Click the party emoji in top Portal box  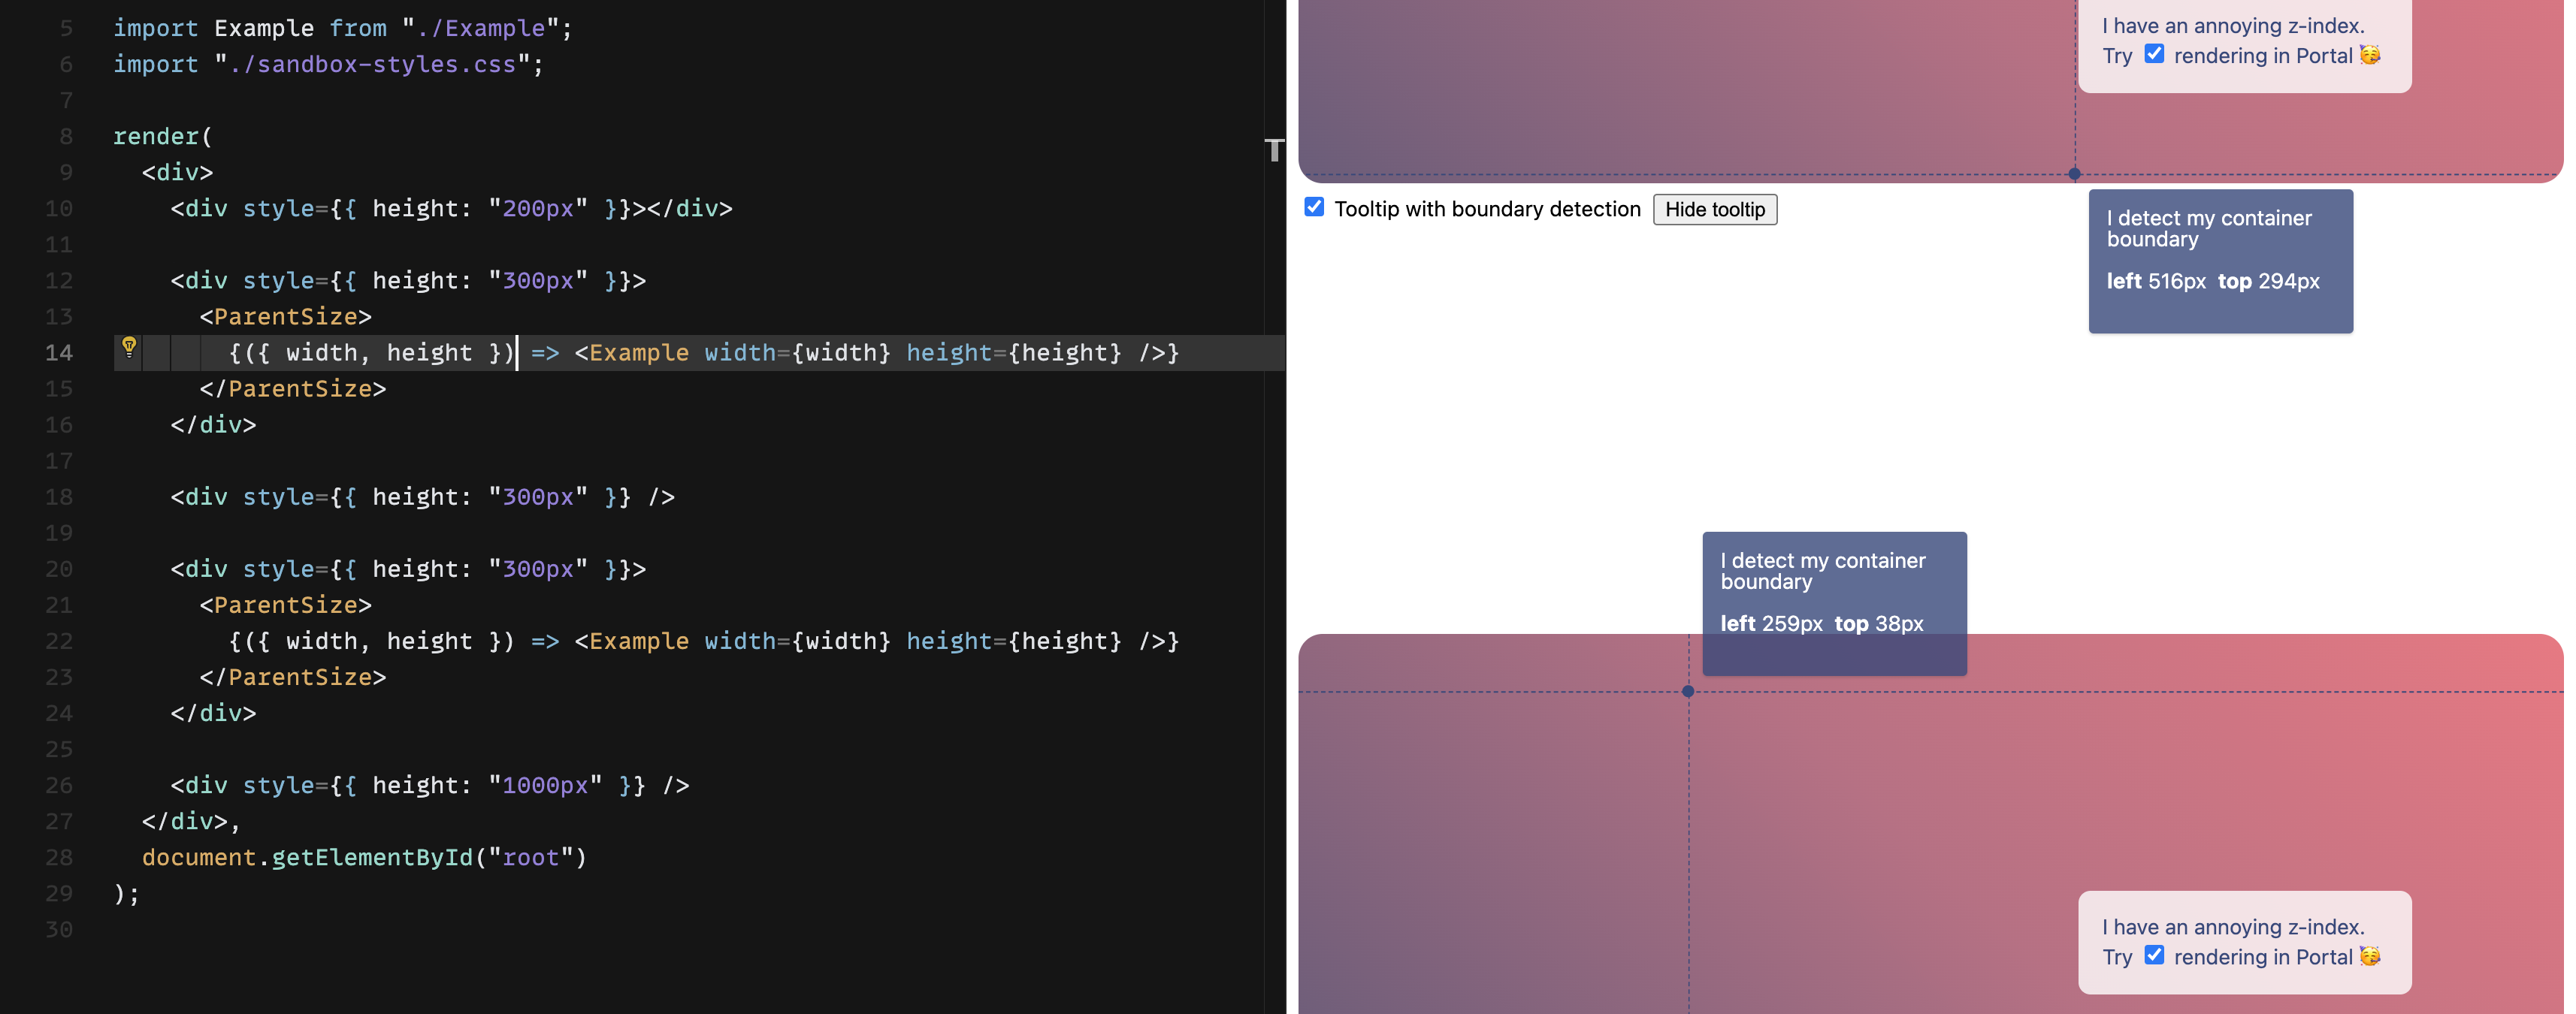point(2370,55)
